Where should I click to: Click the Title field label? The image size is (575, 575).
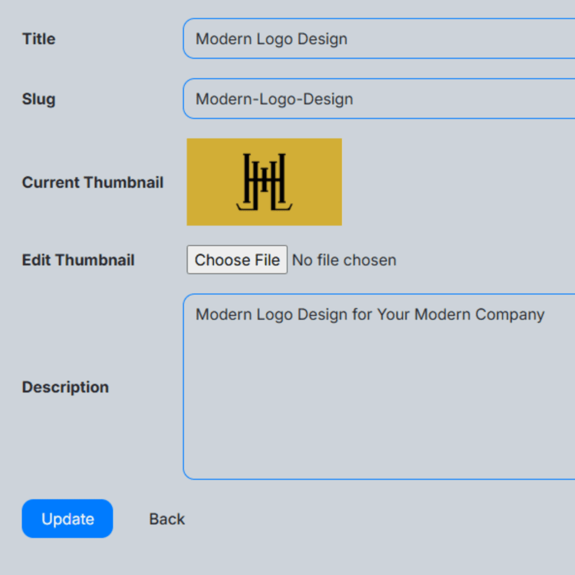(x=39, y=39)
